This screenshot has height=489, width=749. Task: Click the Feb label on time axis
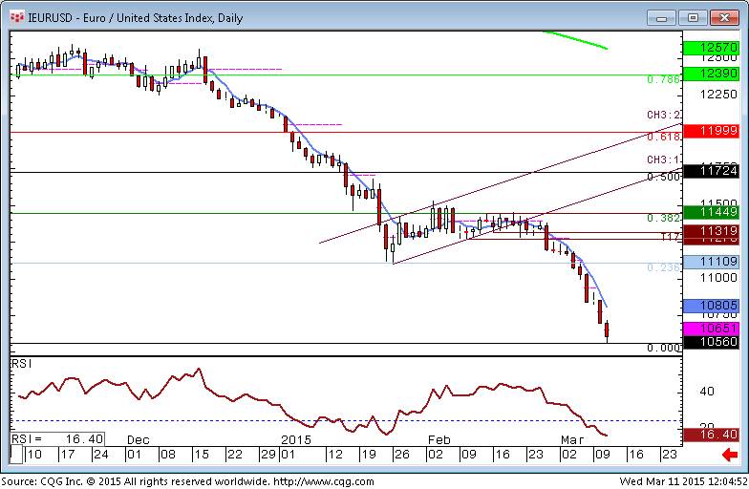click(x=439, y=438)
